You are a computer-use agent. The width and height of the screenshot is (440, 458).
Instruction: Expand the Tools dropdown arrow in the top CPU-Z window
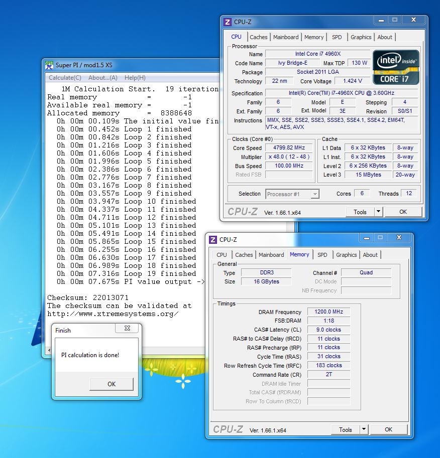pos(379,212)
